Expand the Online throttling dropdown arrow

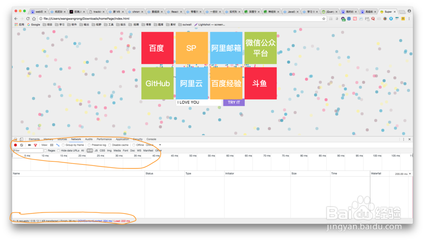coord(160,145)
